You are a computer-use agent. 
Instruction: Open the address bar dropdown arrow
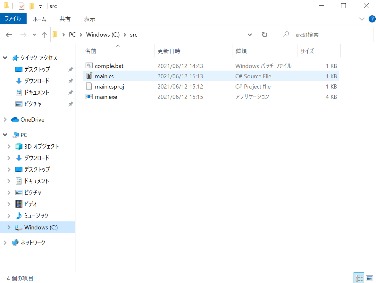coord(249,34)
